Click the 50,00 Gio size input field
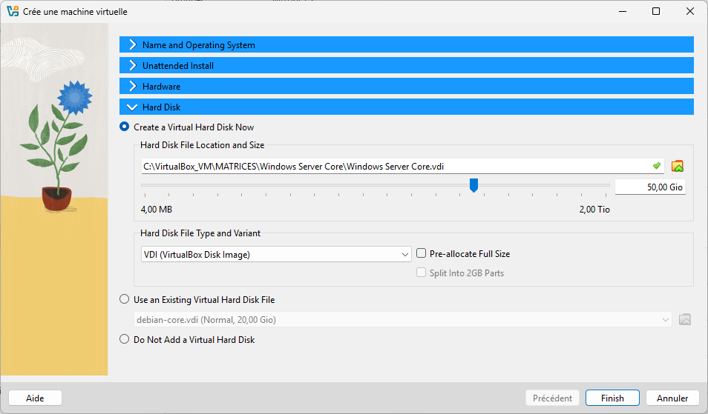The height and width of the screenshot is (414, 708). point(650,187)
